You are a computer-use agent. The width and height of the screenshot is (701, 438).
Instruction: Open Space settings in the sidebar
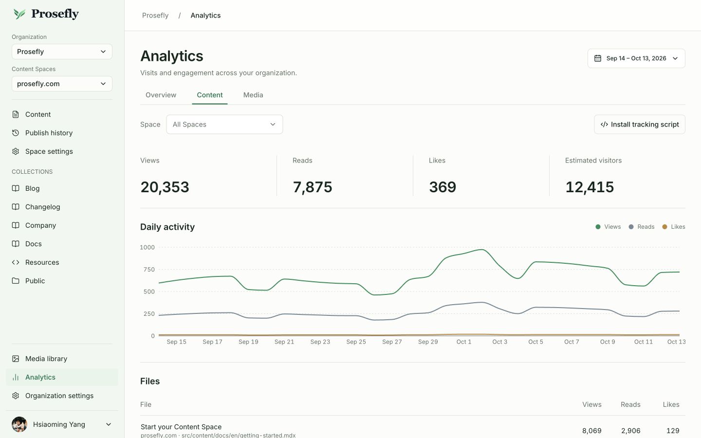click(x=62, y=151)
